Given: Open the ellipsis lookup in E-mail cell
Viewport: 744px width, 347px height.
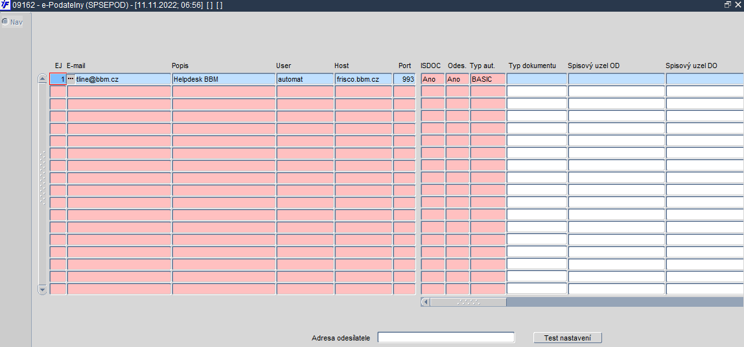Looking at the screenshot, I should click(71, 78).
